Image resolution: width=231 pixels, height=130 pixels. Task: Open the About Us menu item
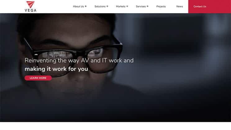click(78, 6)
